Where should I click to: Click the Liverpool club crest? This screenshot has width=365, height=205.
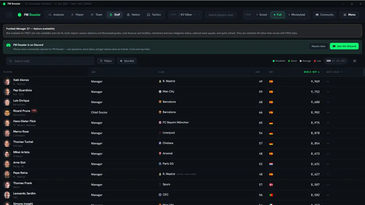tap(160, 133)
